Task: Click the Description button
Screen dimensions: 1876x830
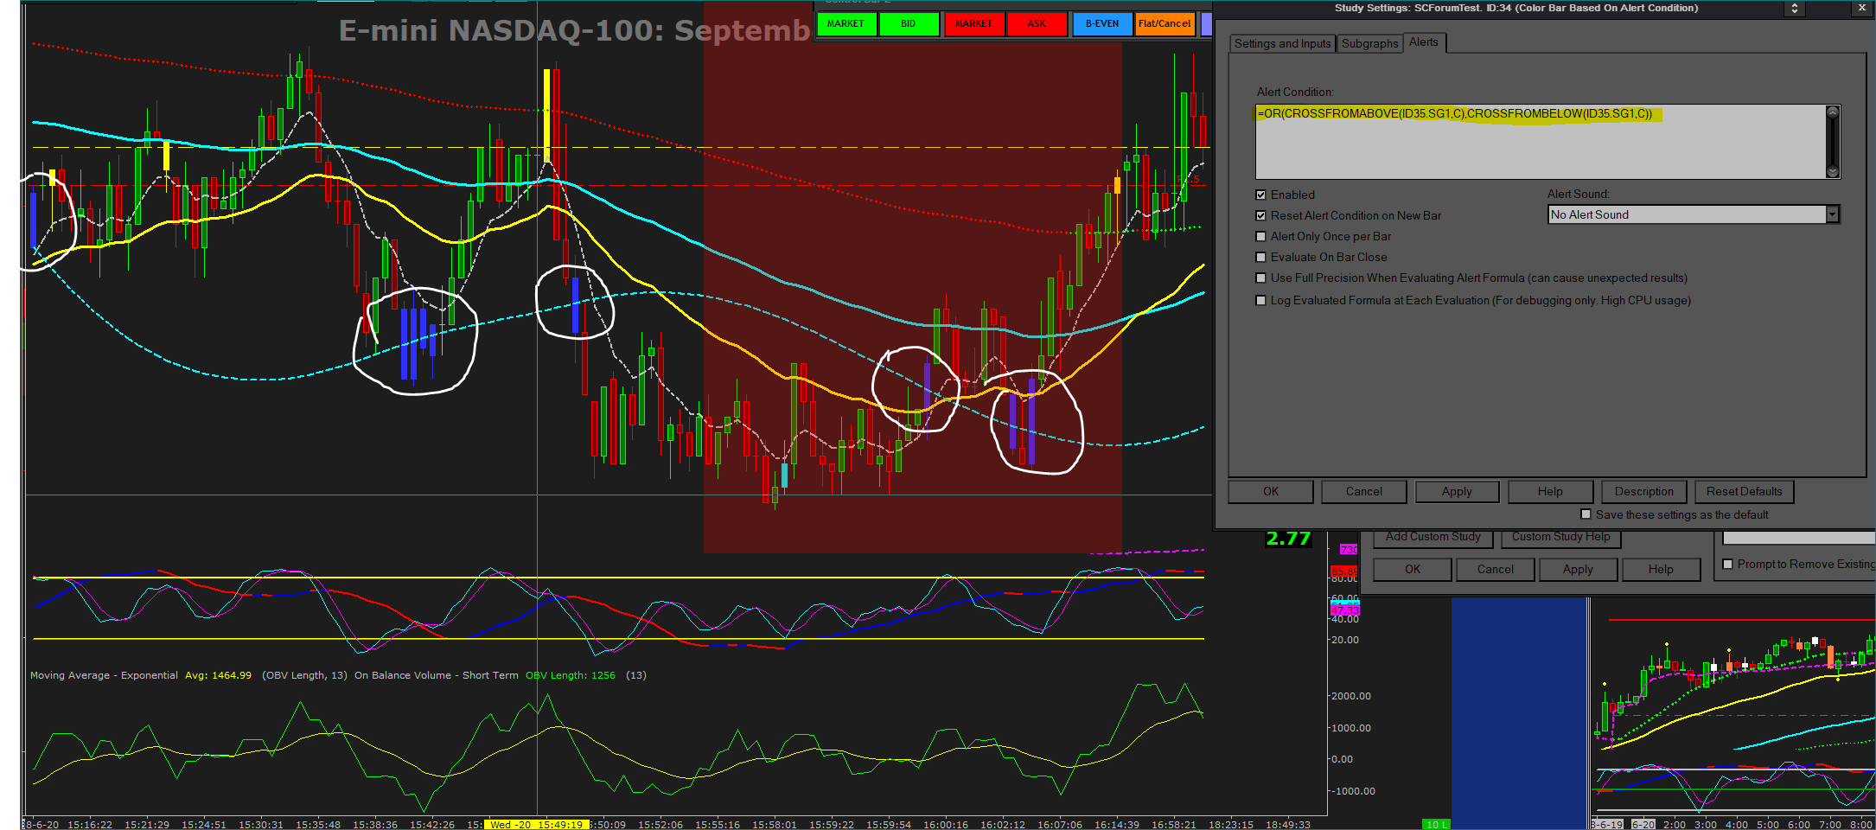Action: [x=1644, y=492]
